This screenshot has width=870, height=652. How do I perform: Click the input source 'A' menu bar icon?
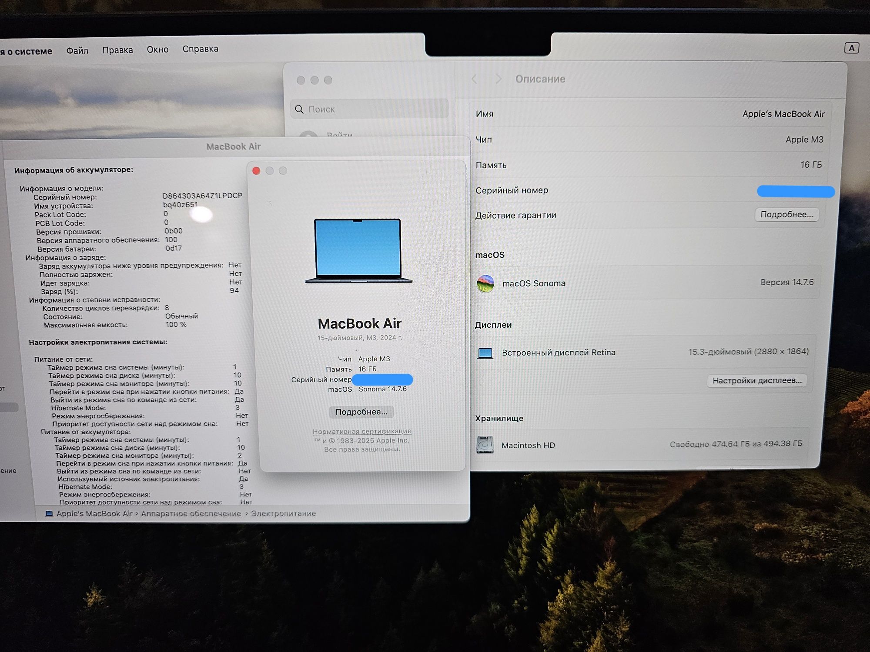[851, 48]
